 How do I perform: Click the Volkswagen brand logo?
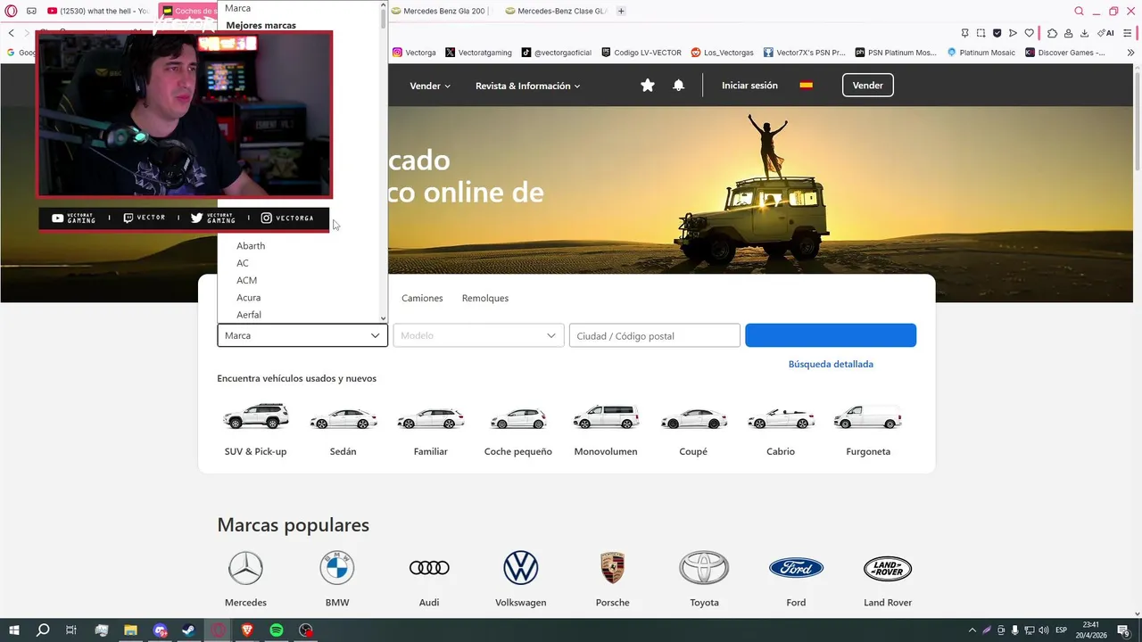click(521, 568)
